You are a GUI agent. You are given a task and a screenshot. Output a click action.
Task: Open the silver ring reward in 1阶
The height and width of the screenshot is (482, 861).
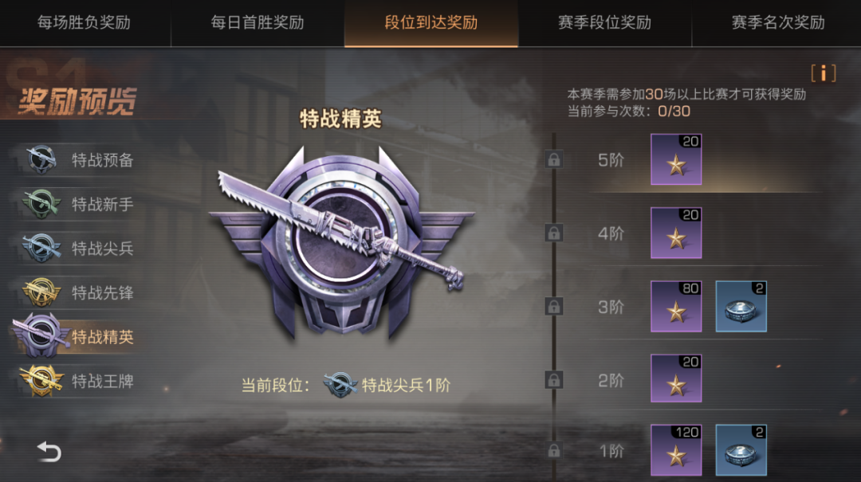point(741,450)
